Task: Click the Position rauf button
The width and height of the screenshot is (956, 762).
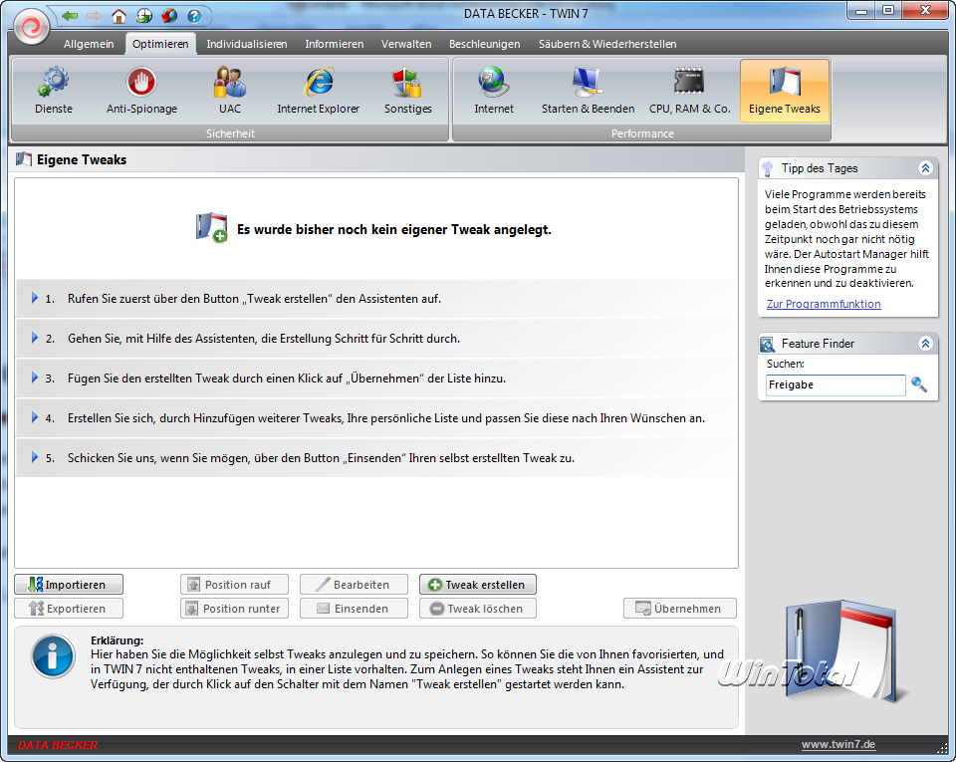Action: (234, 585)
